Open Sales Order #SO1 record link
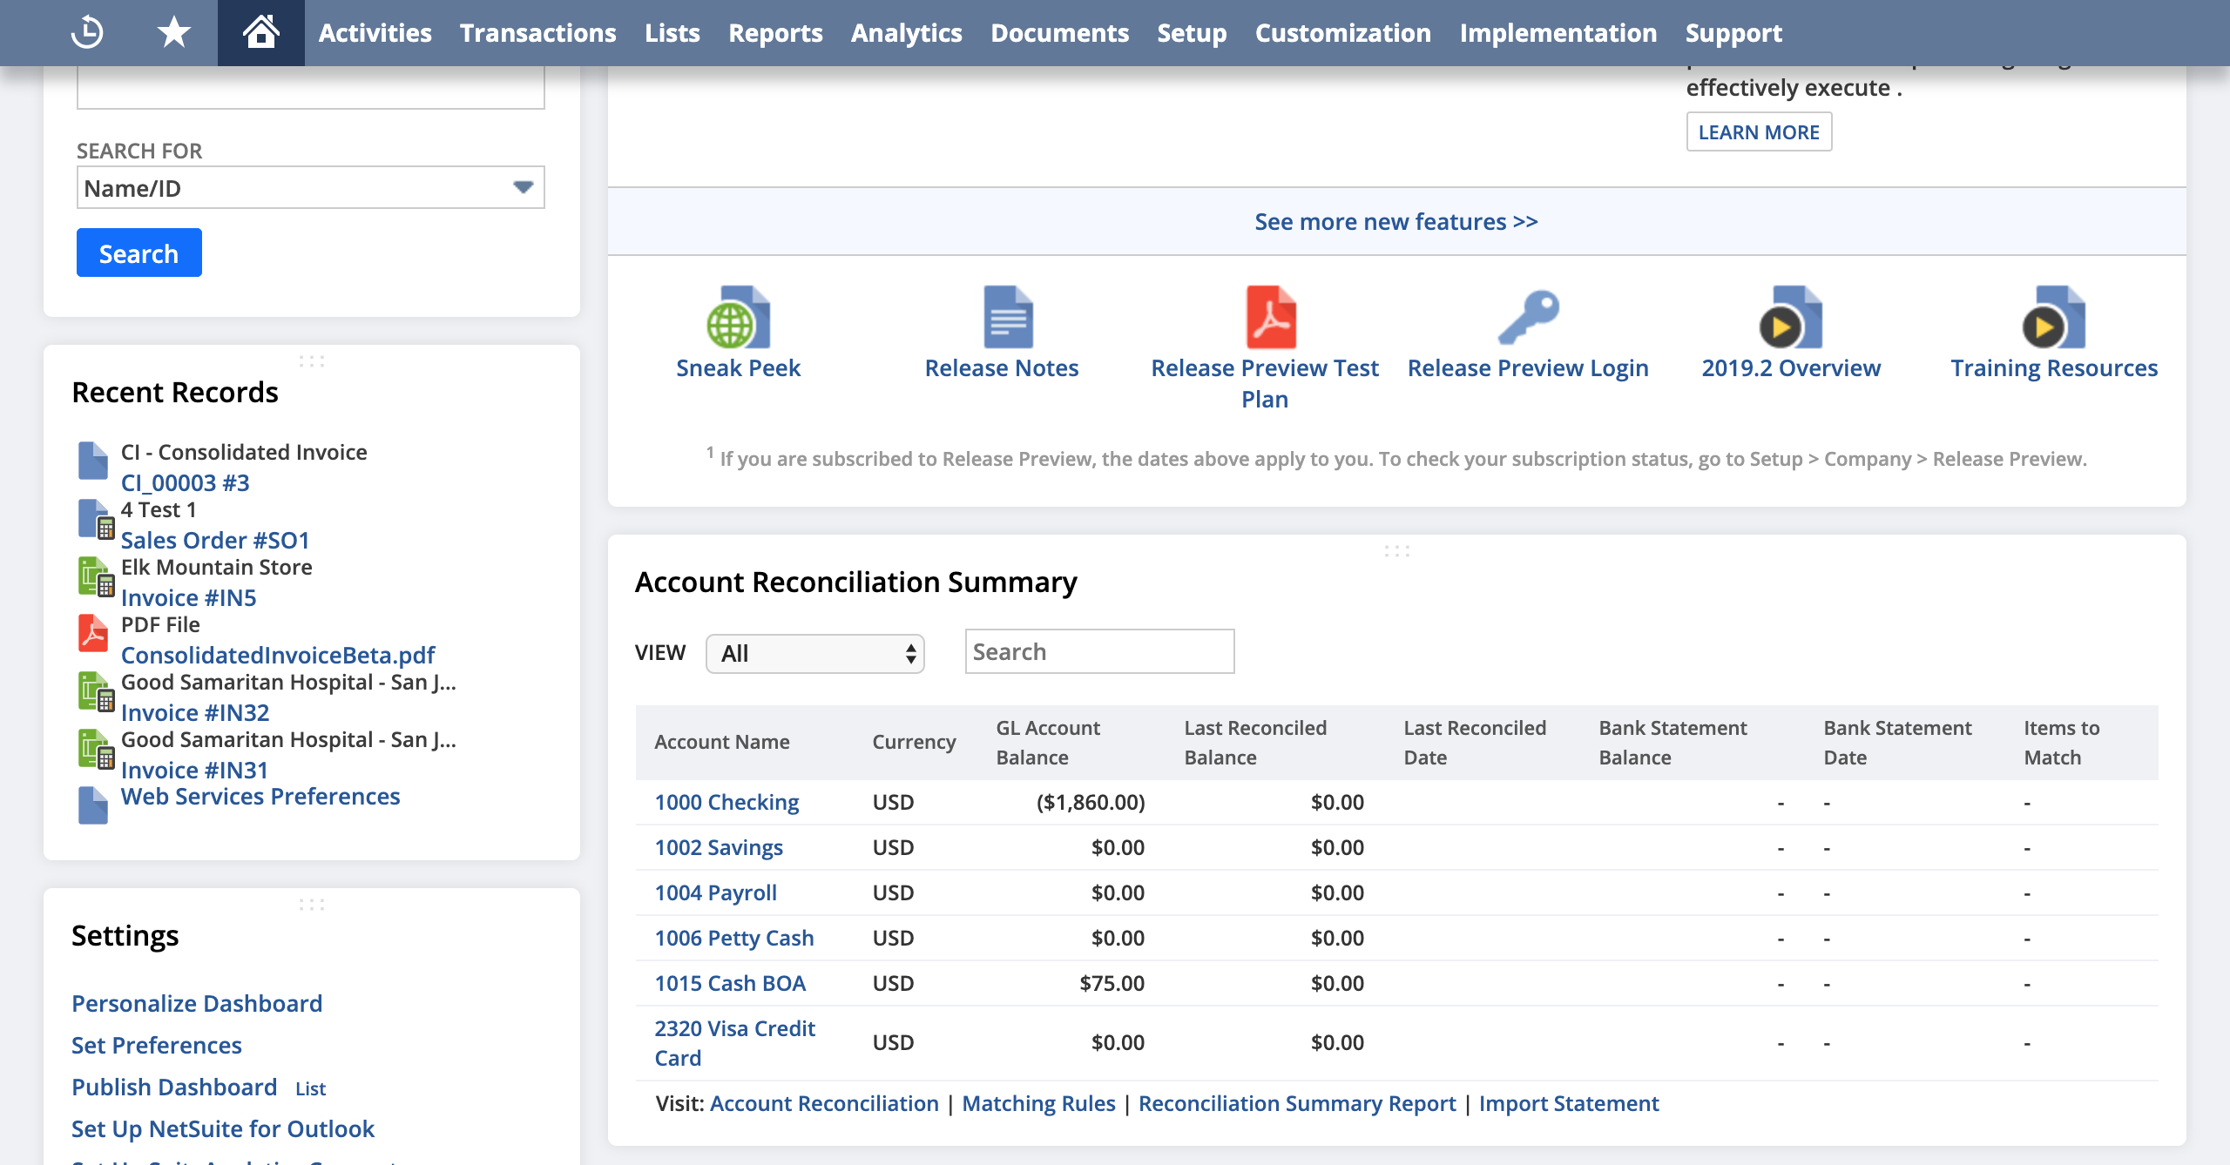The image size is (2230, 1165). [215, 540]
